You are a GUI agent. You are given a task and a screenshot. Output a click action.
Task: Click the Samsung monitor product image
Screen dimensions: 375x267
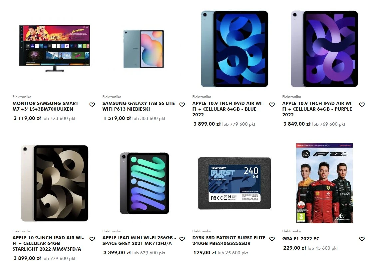click(x=55, y=48)
